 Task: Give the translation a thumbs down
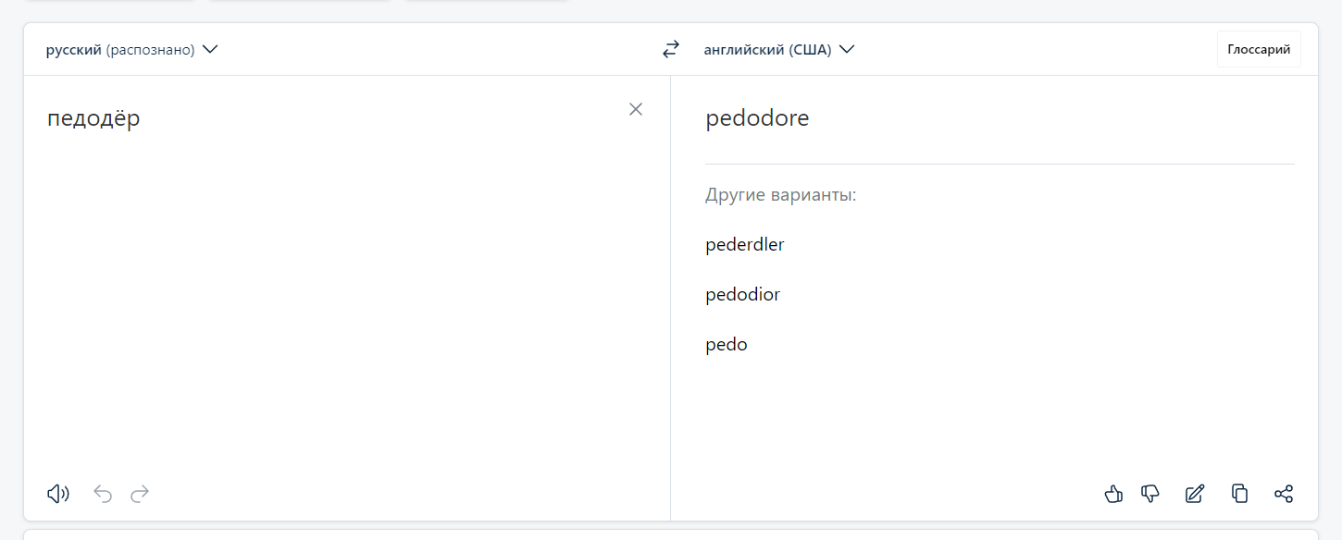click(1150, 494)
